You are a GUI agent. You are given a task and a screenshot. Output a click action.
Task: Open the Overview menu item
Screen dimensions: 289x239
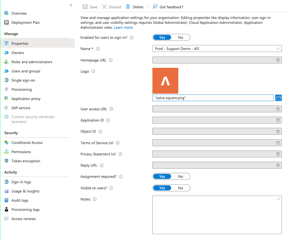pyautogui.click(x=19, y=13)
